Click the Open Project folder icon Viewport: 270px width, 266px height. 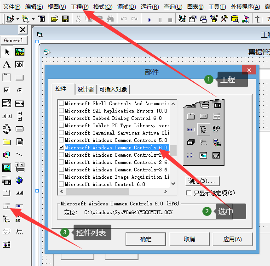(55, 19)
